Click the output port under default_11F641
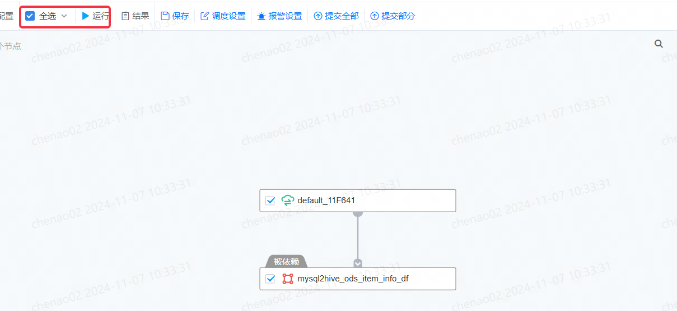 (x=358, y=213)
